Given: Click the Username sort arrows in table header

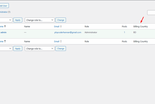Looking at the screenshot, I should pyautogui.click(x=5, y=27).
